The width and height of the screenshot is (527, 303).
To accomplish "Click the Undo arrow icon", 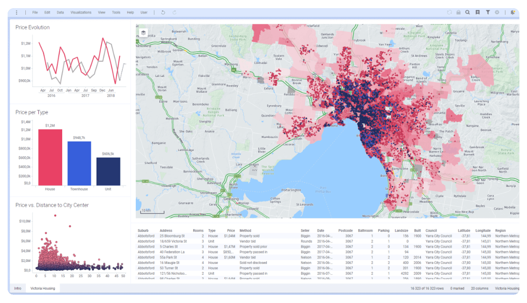I will pos(163,12).
